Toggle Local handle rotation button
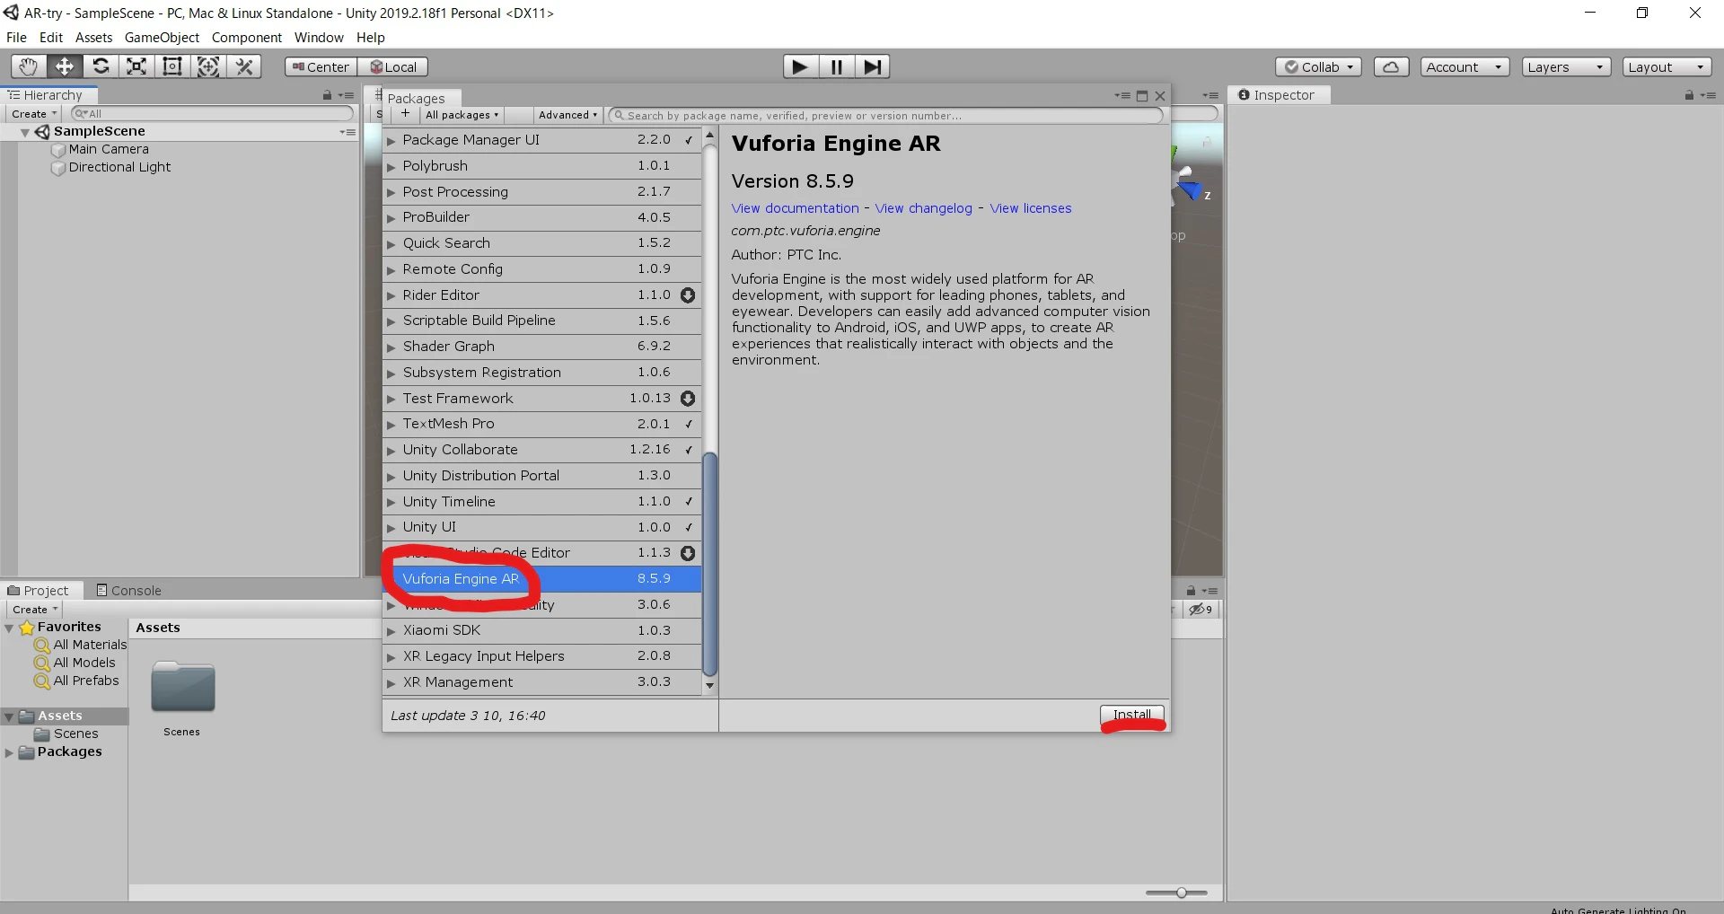This screenshot has width=1724, height=914. pyautogui.click(x=392, y=67)
